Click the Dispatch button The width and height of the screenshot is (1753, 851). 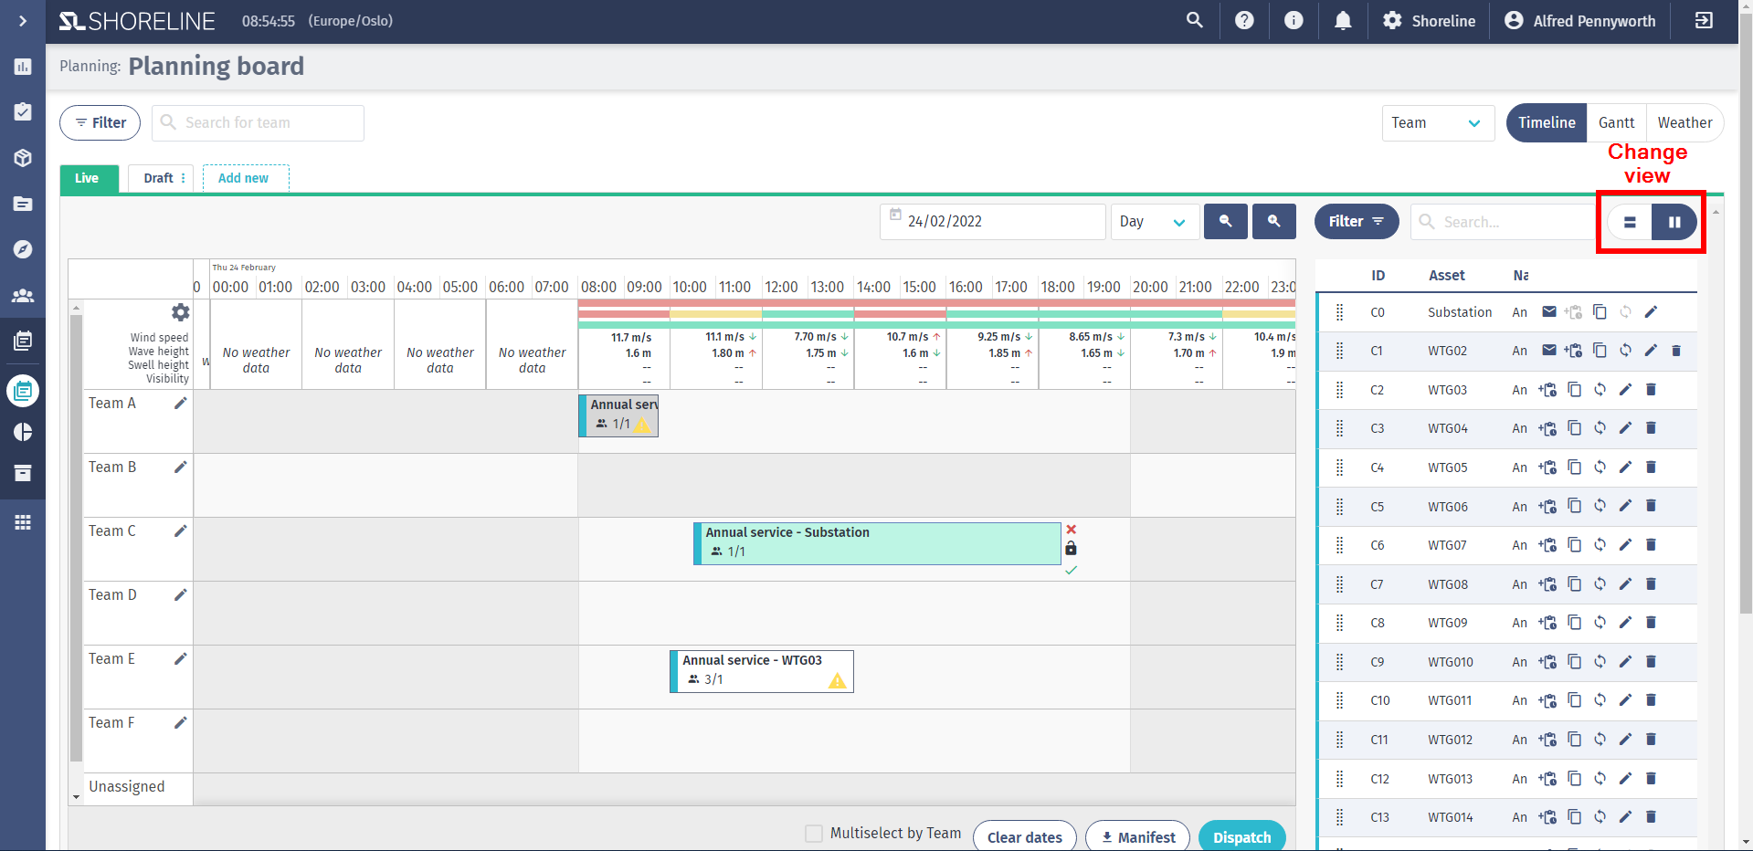(x=1241, y=837)
